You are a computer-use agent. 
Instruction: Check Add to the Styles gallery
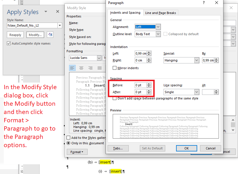click(68, 138)
